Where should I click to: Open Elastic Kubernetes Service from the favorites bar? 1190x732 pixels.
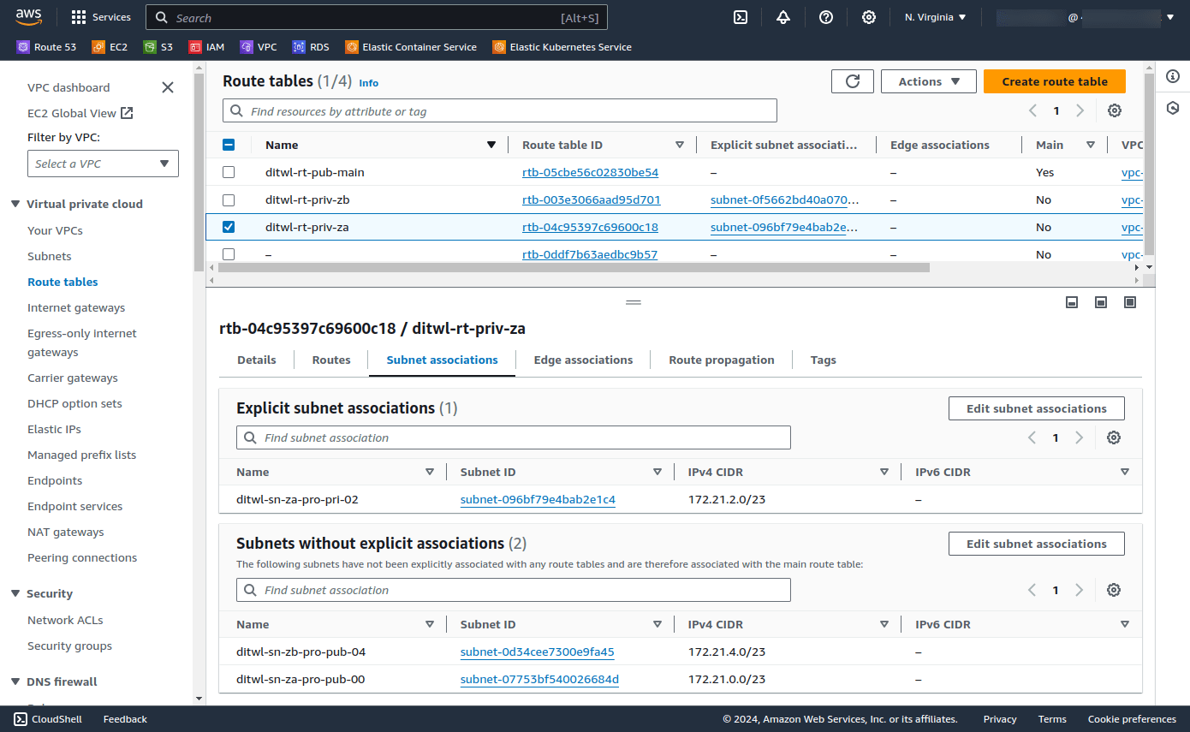561,47
